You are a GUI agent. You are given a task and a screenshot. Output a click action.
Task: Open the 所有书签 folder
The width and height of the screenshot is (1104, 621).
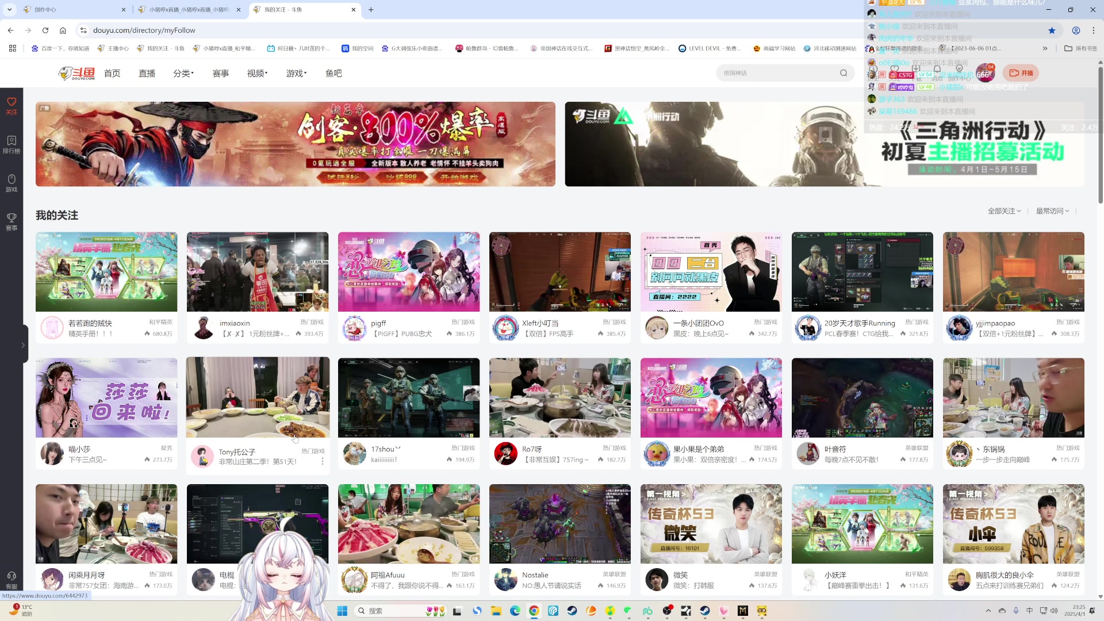[x=1081, y=48]
